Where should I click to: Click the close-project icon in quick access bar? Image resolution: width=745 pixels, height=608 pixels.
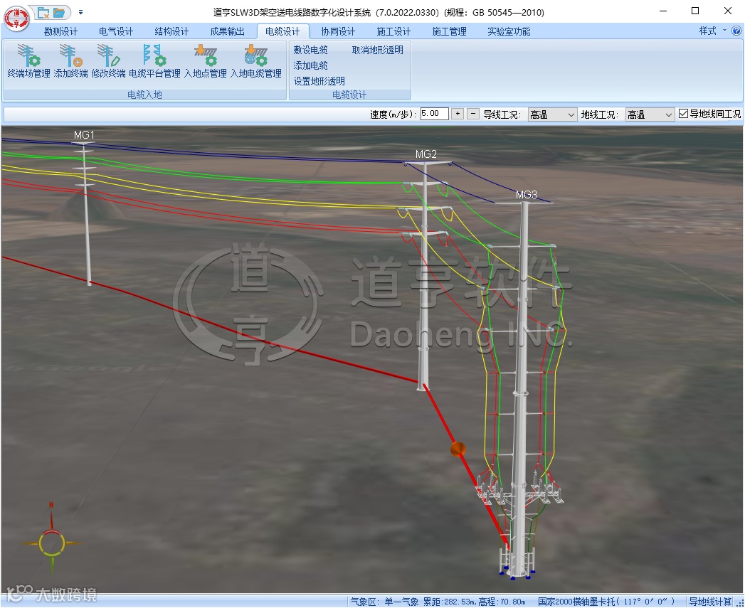coord(43,13)
